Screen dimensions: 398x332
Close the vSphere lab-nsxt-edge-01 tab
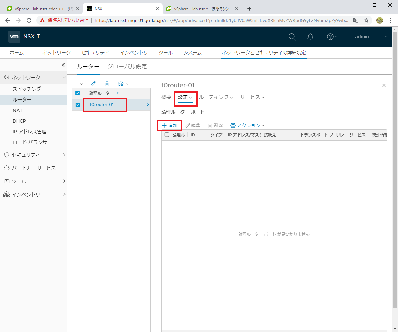(x=78, y=9)
